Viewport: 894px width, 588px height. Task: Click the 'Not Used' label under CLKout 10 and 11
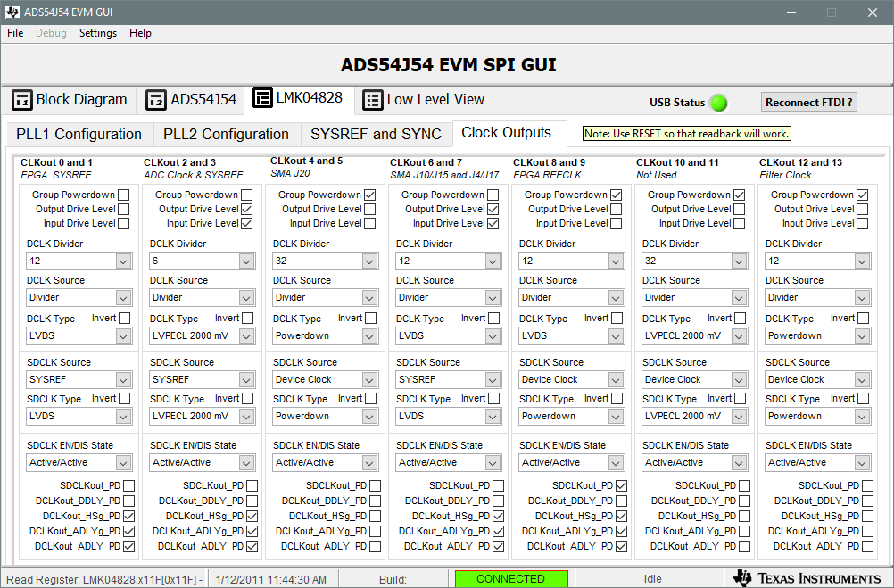[x=657, y=175]
